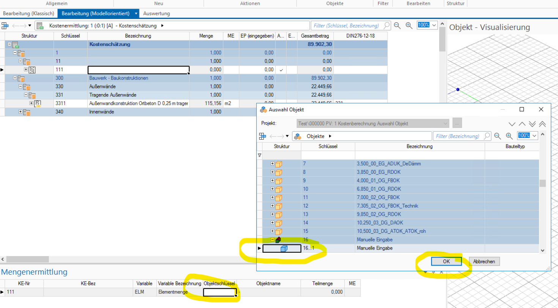Open the Bearbeitung (Klassisch) tab
The width and height of the screenshot is (558, 308).
(x=28, y=13)
